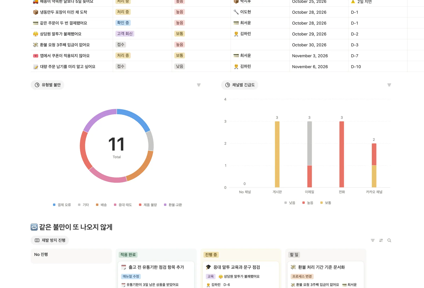The width and height of the screenshot is (424, 288).
Task: Open 같은 주문이 두 번 결제됐어요 page
Action: tap(63, 23)
